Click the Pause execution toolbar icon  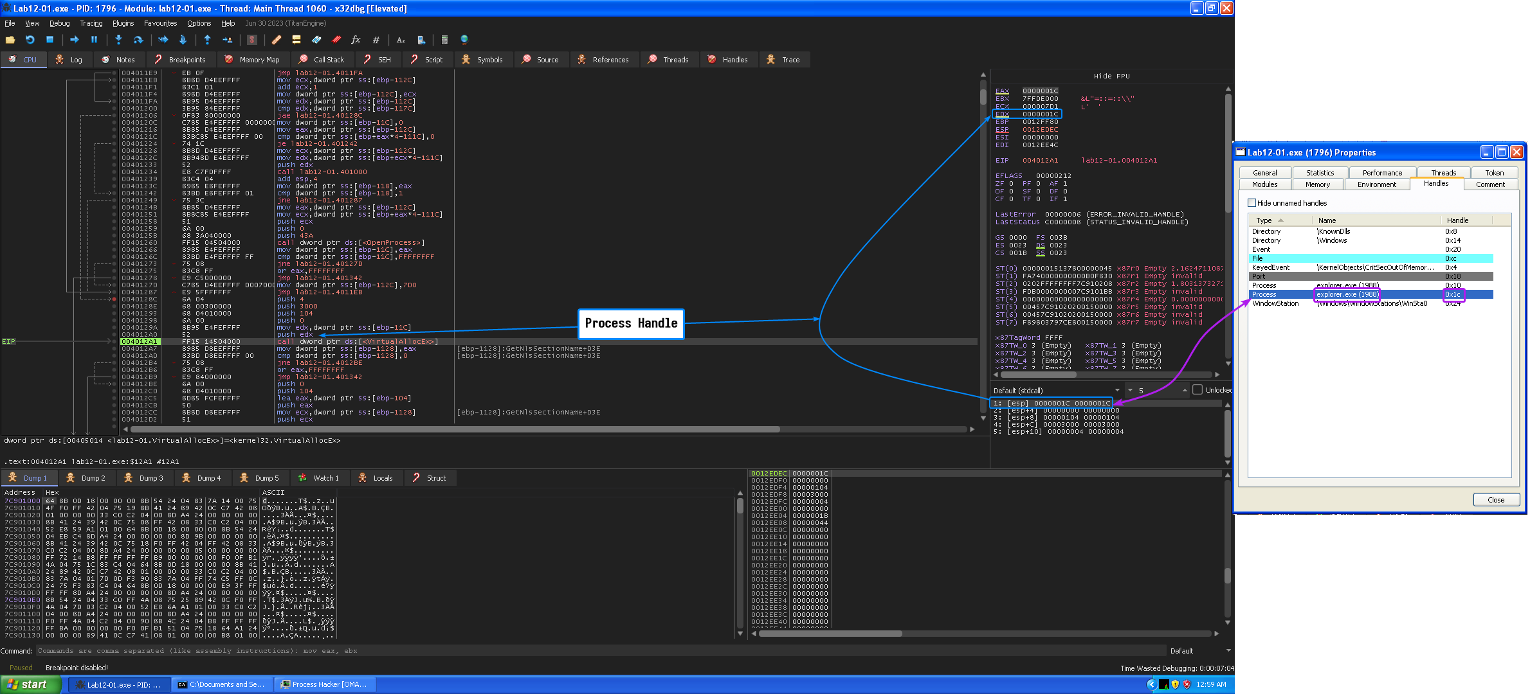click(x=94, y=40)
